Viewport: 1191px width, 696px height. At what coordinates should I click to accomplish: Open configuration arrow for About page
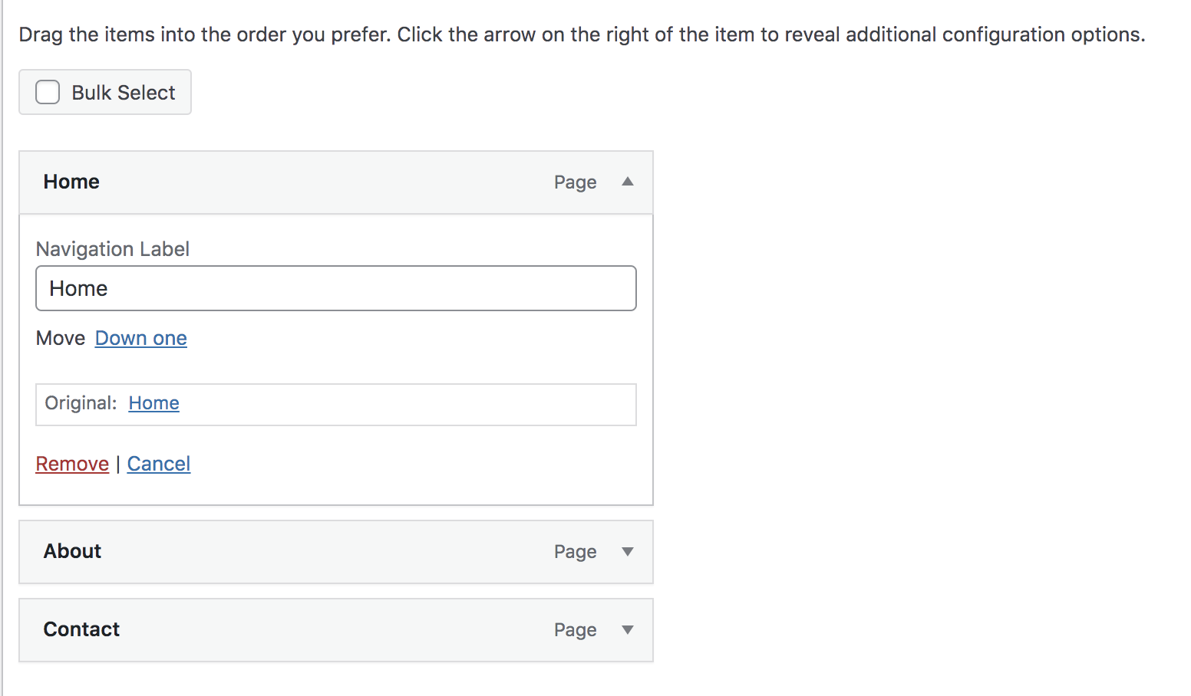tap(628, 551)
